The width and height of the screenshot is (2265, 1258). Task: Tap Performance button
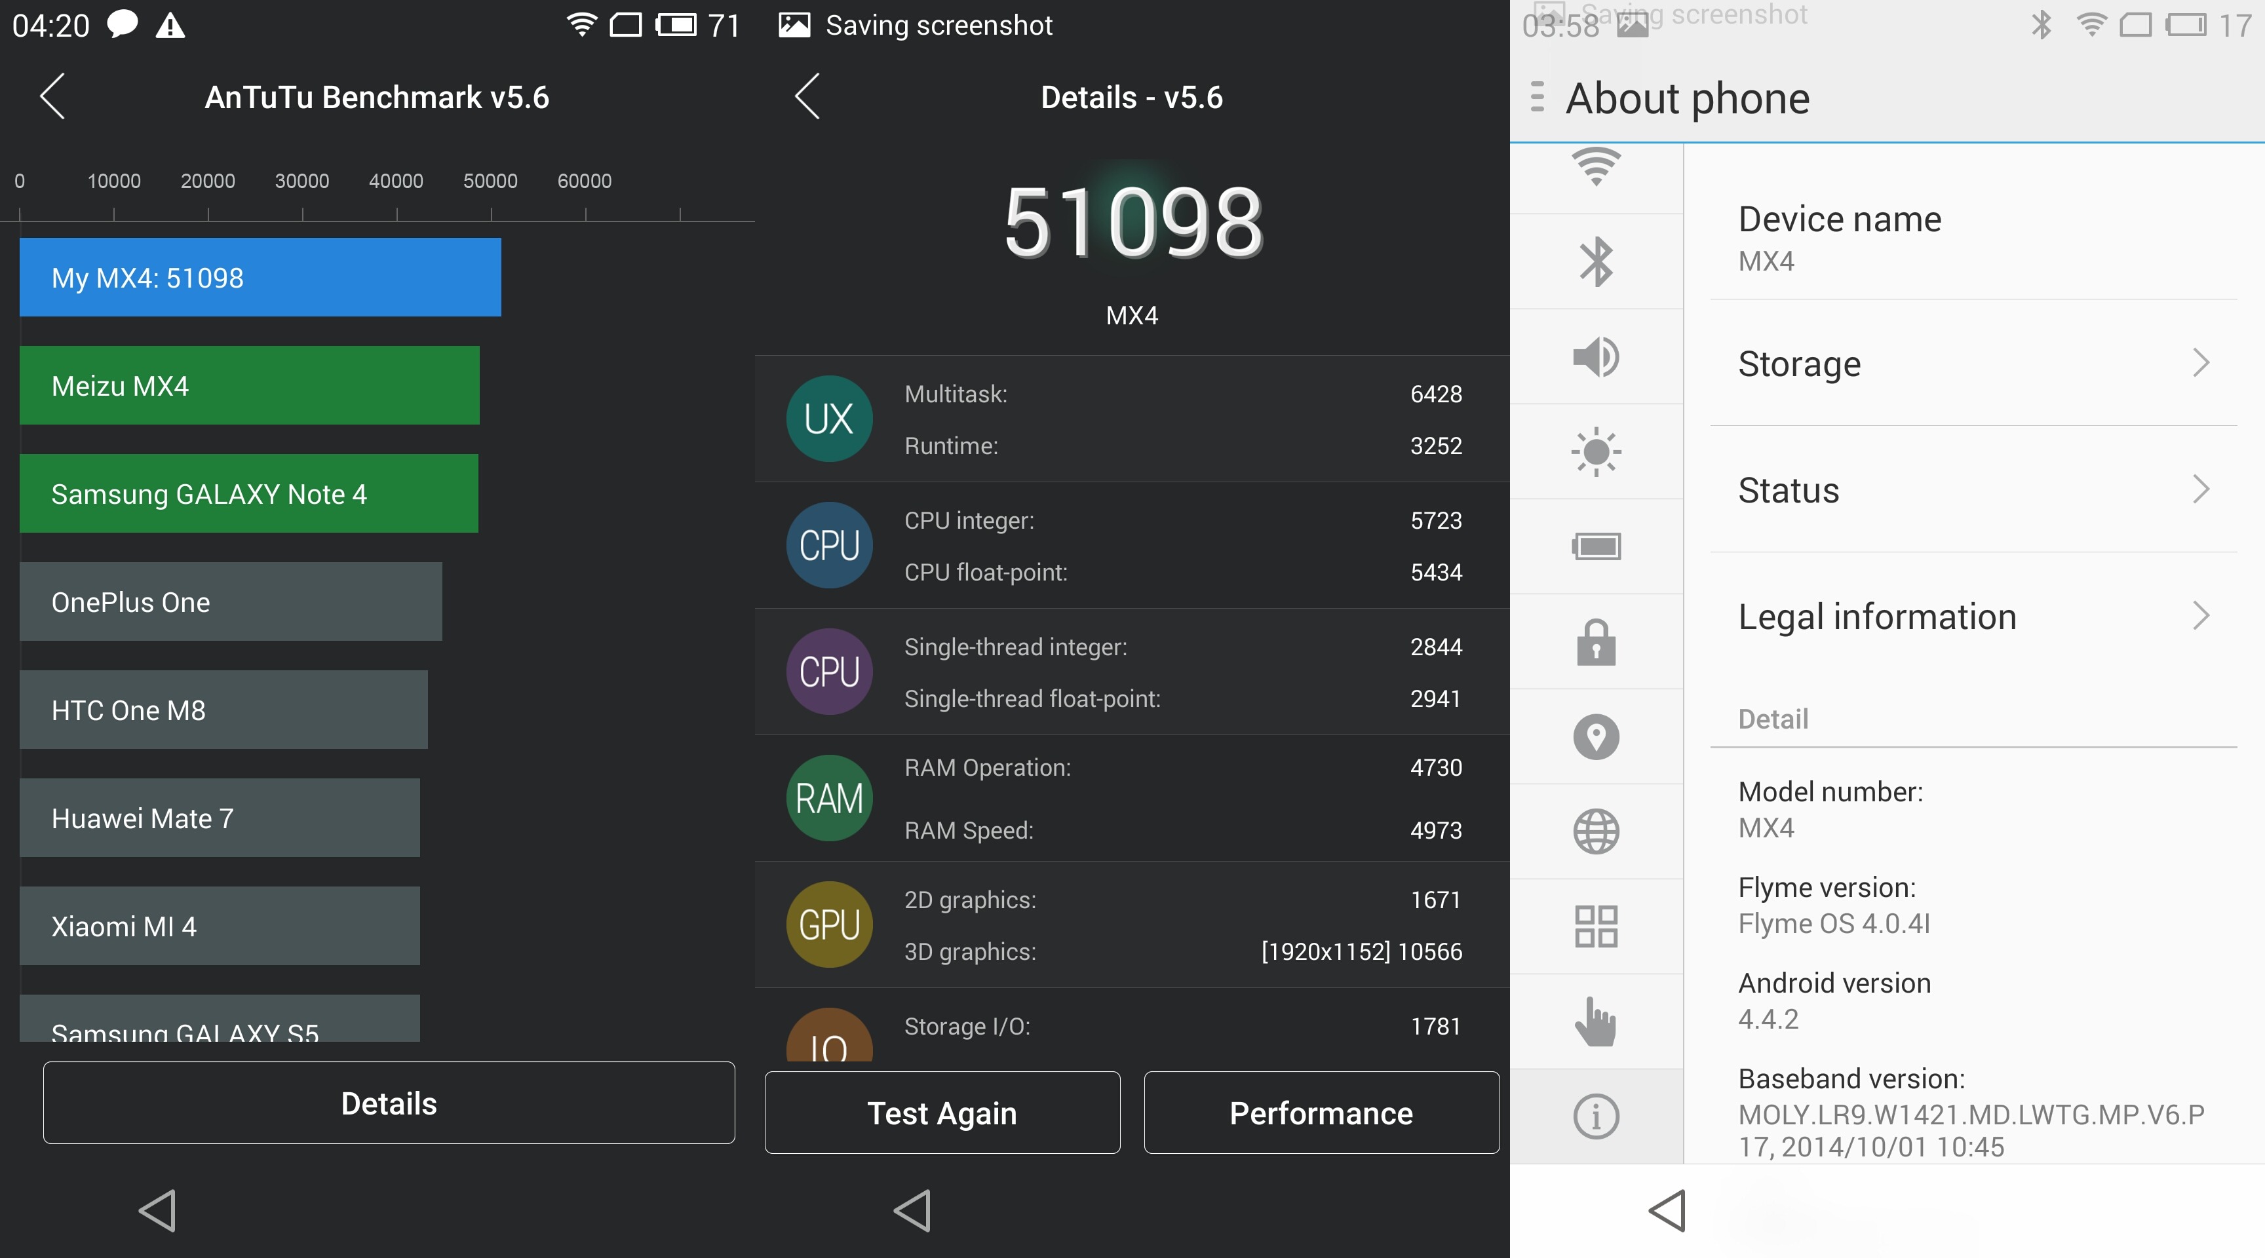[x=1321, y=1113]
